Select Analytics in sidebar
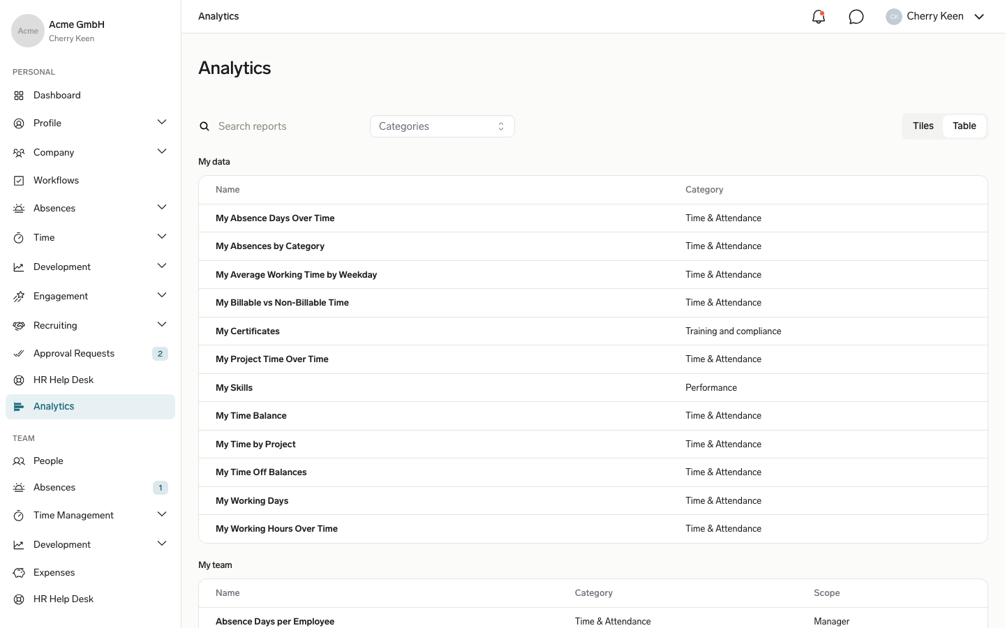Viewport: 1005px width, 628px height. 90,407
